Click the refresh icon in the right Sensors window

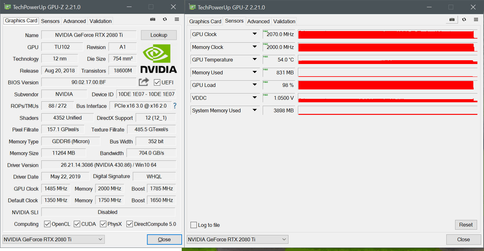464,19
